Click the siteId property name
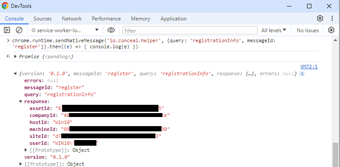The width and height of the screenshot is (340, 167). tap(38, 136)
